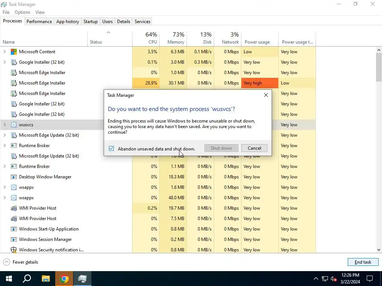
Task: Expand the second Runtime Broker group
Action: point(4,166)
